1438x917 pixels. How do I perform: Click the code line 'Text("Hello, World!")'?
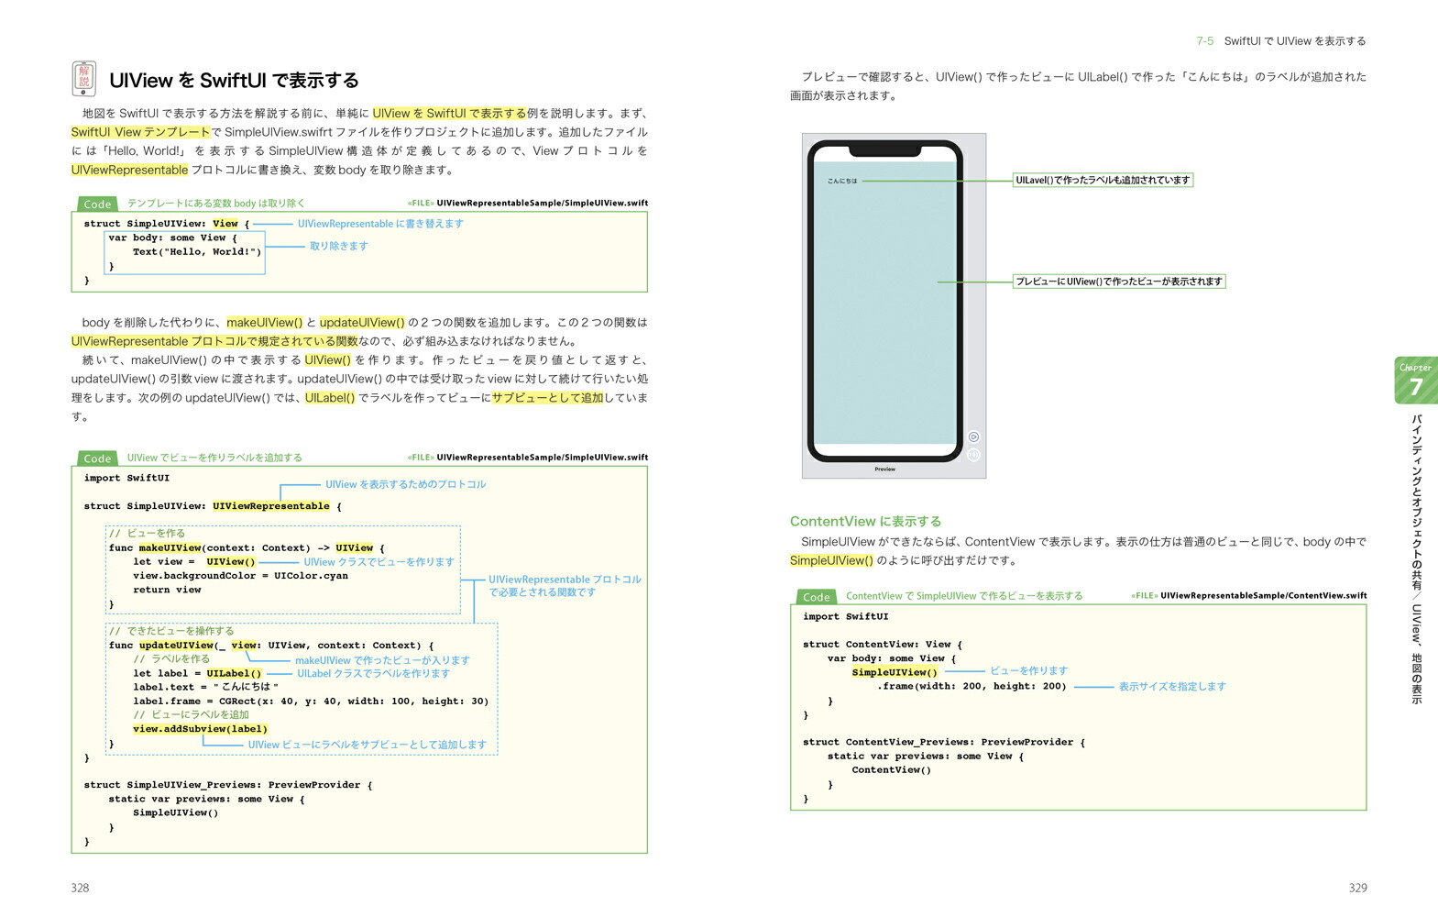point(197,251)
